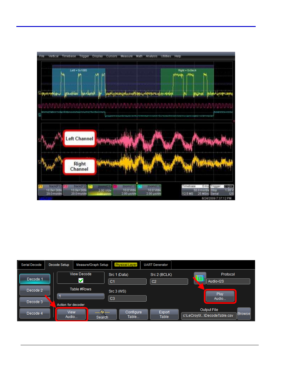The width and height of the screenshot is (289, 374).
Task: Open the Measure menu
Action: pyautogui.click(x=127, y=56)
